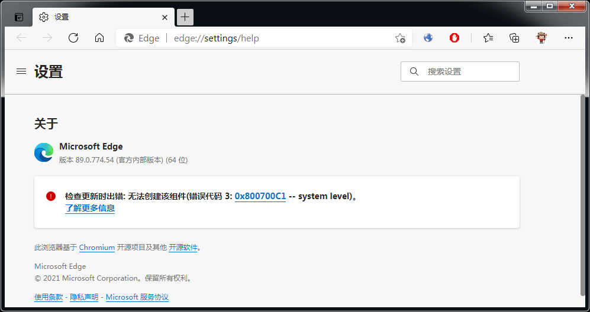Screen dimensions: 590x312
Task: Open error code 0x800700C1 link
Action: (x=260, y=196)
